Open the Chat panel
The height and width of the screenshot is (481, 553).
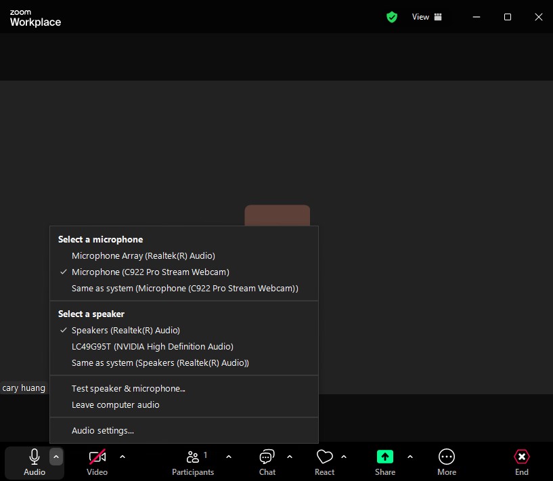[x=267, y=457]
